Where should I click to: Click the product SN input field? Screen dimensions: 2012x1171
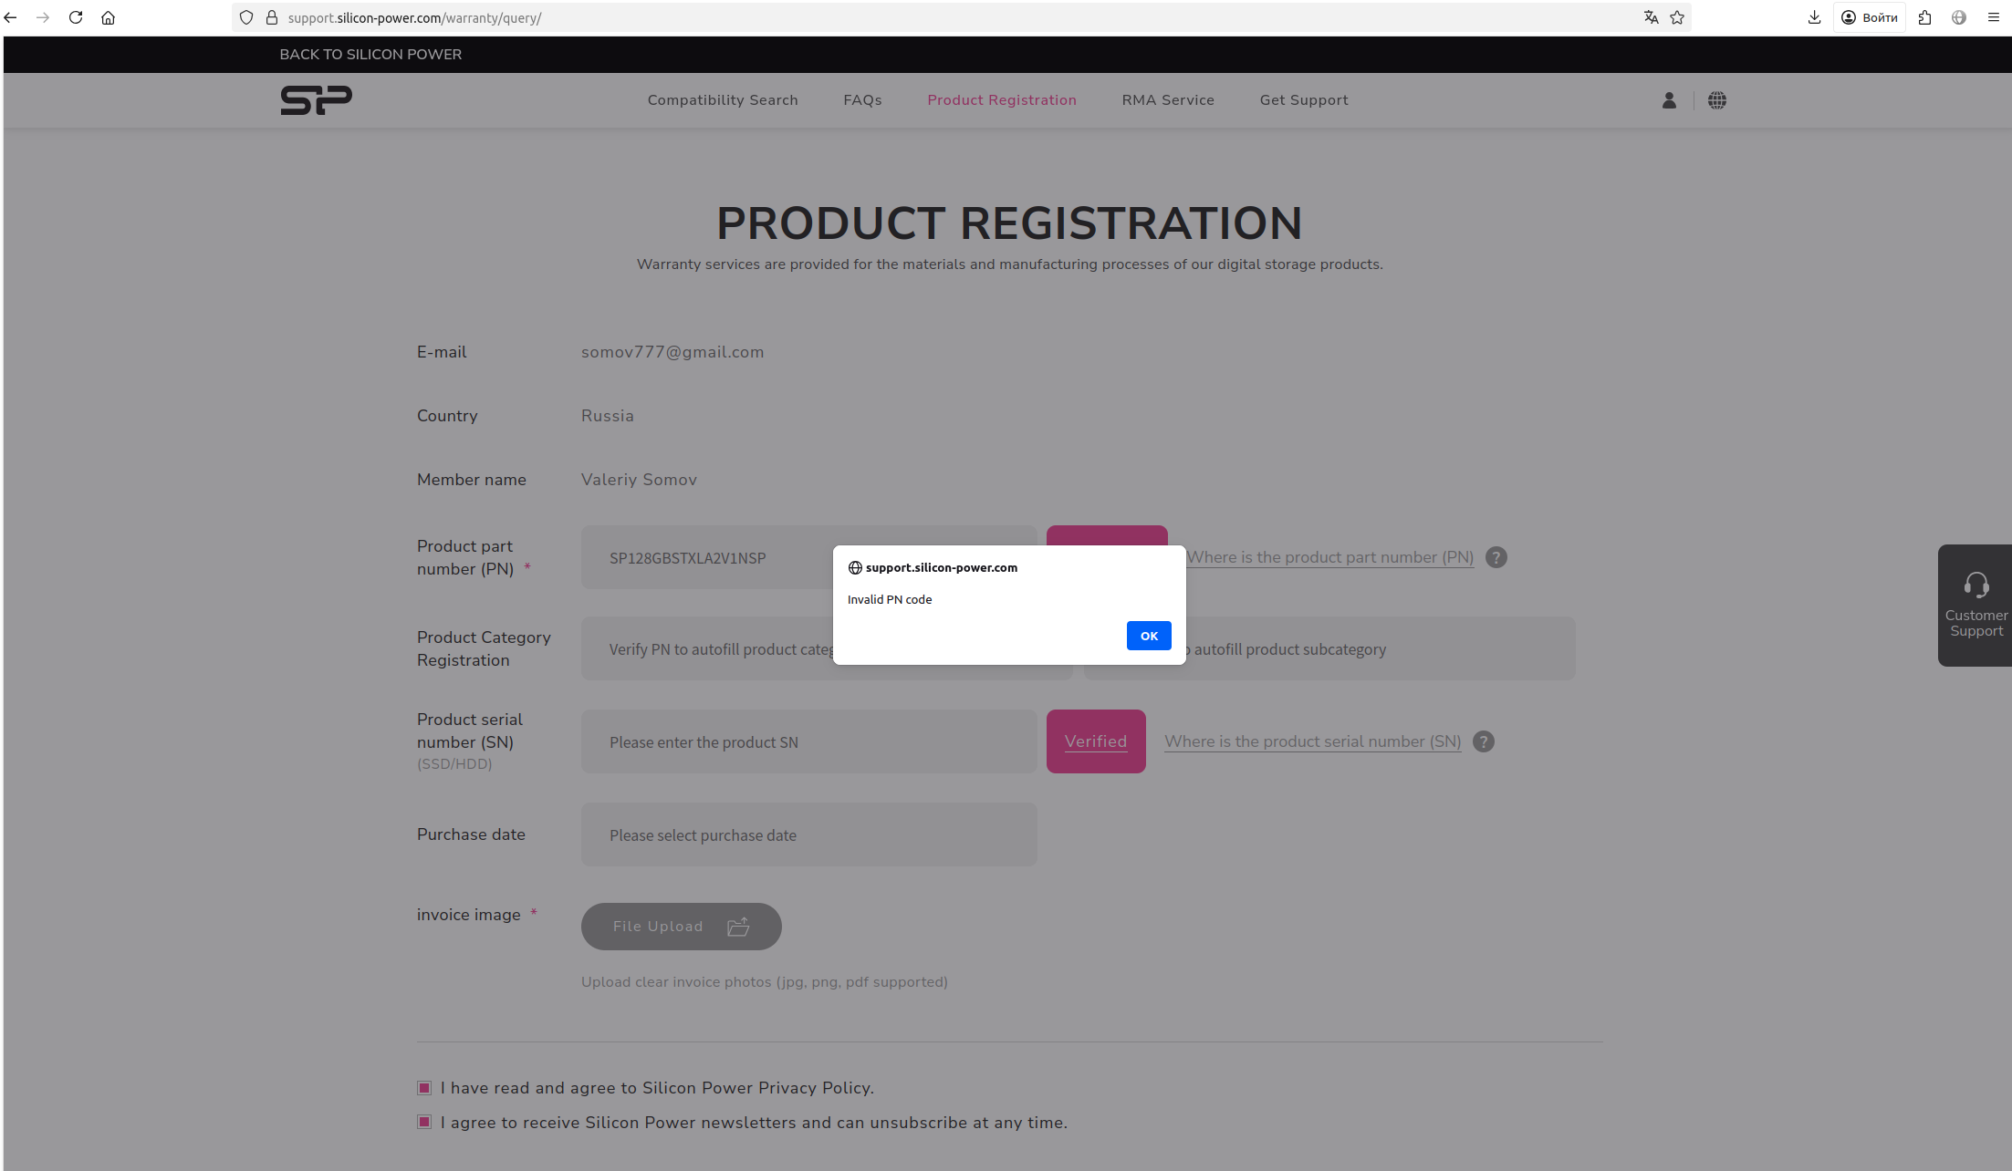(808, 741)
